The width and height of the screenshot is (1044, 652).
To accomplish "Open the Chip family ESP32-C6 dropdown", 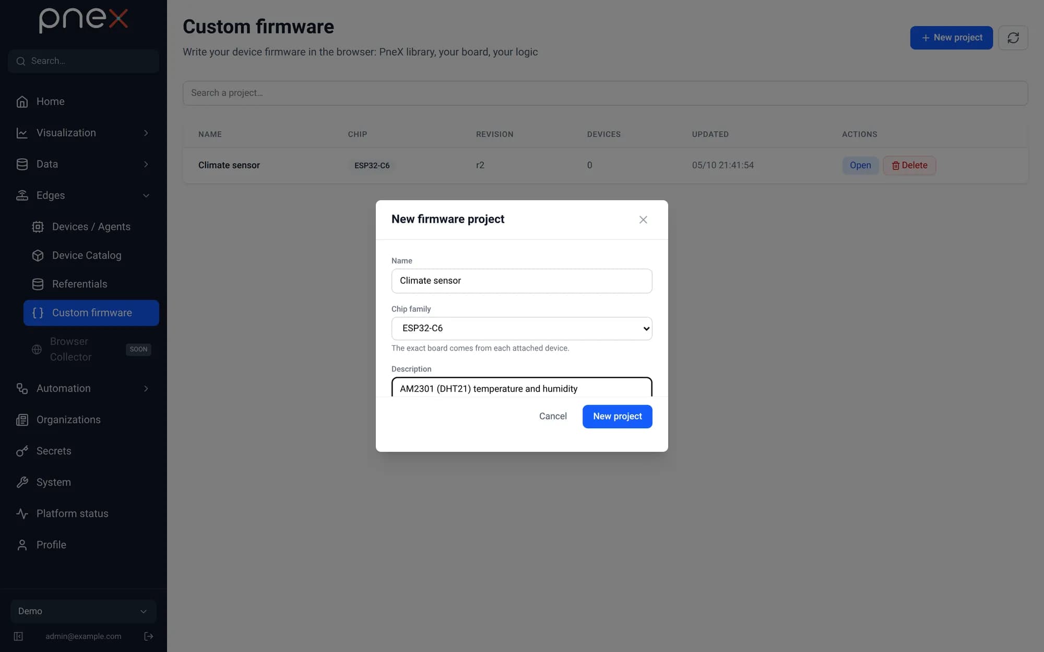I will (x=521, y=329).
